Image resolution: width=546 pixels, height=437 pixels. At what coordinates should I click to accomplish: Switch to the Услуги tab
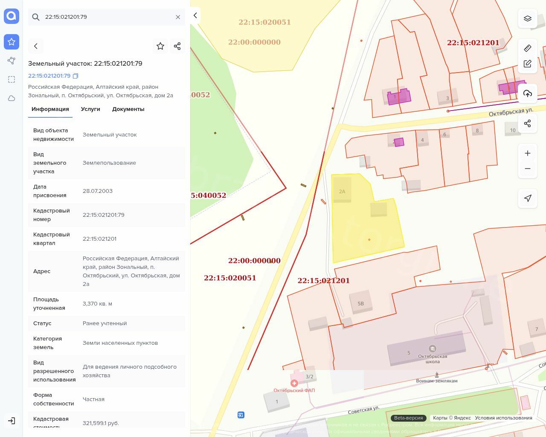click(x=90, y=109)
